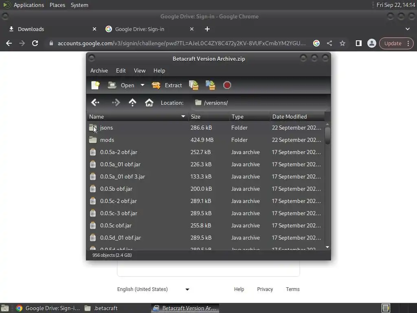
Task: Select file 0.0.5a_01 obf 3.jar
Action: pos(206,177)
